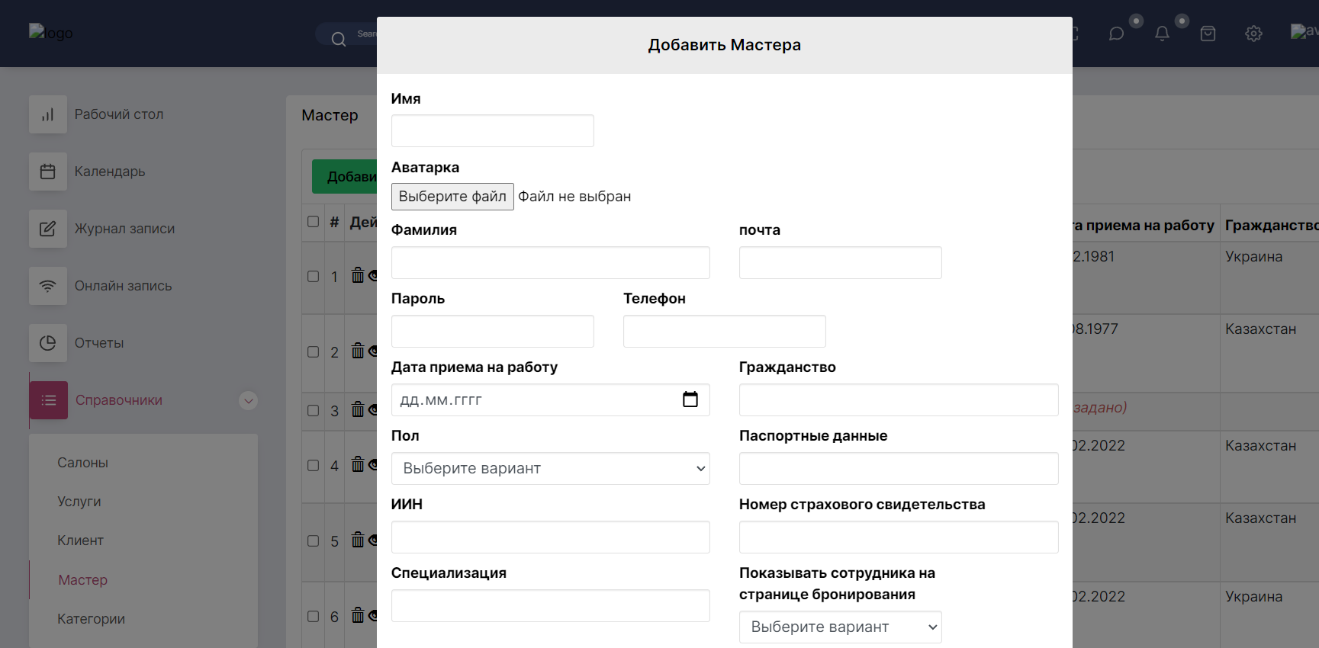Open the settings gear icon
Viewport: 1319px width, 648px height.
[1253, 34]
